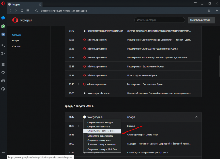Click the search magnifier in address bar
The height and width of the screenshot is (159, 220).
(x=36, y=11)
